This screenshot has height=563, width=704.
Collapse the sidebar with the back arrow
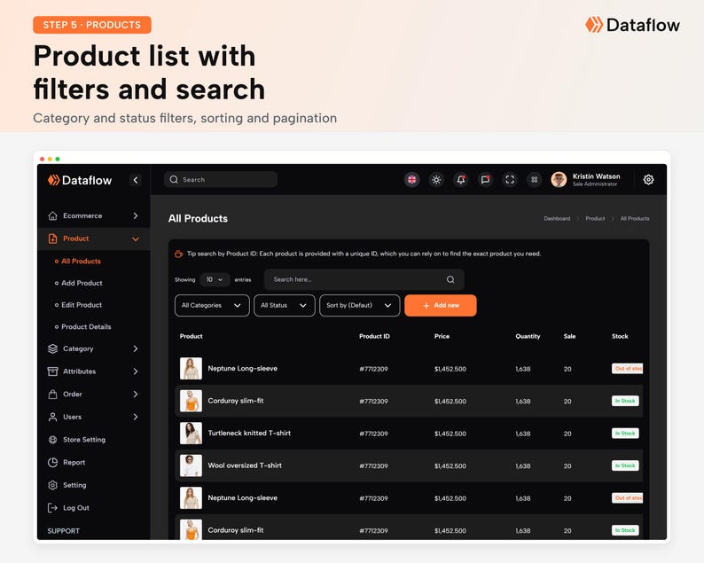136,180
